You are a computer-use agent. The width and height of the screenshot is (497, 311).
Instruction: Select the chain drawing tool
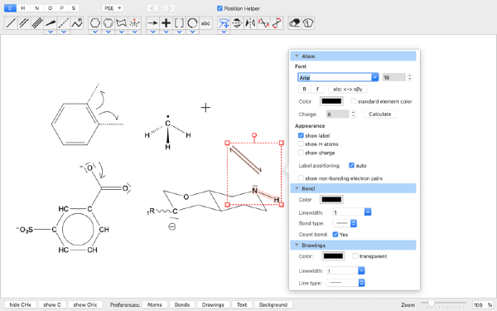point(77,23)
